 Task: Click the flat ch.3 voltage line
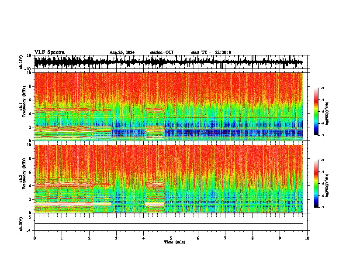click(168, 224)
